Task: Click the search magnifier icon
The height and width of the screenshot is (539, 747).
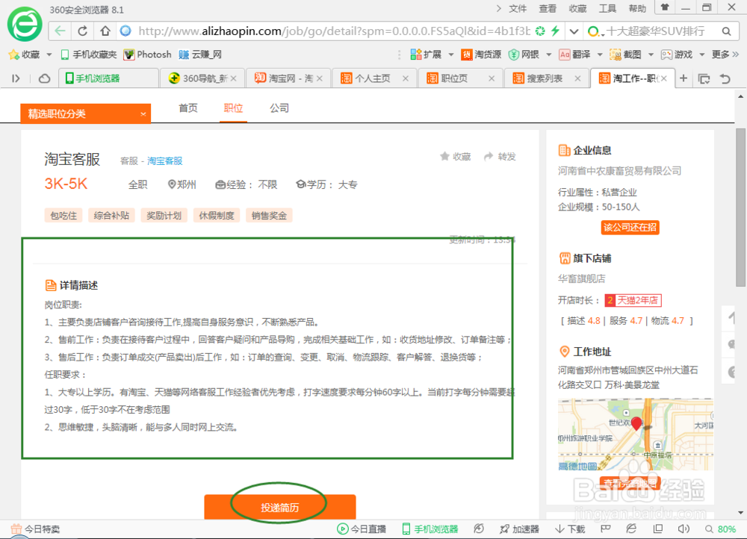Action: pyautogui.click(x=726, y=31)
